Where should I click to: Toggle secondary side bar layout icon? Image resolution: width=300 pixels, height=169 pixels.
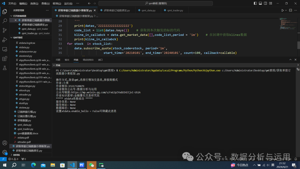pos(266,3)
